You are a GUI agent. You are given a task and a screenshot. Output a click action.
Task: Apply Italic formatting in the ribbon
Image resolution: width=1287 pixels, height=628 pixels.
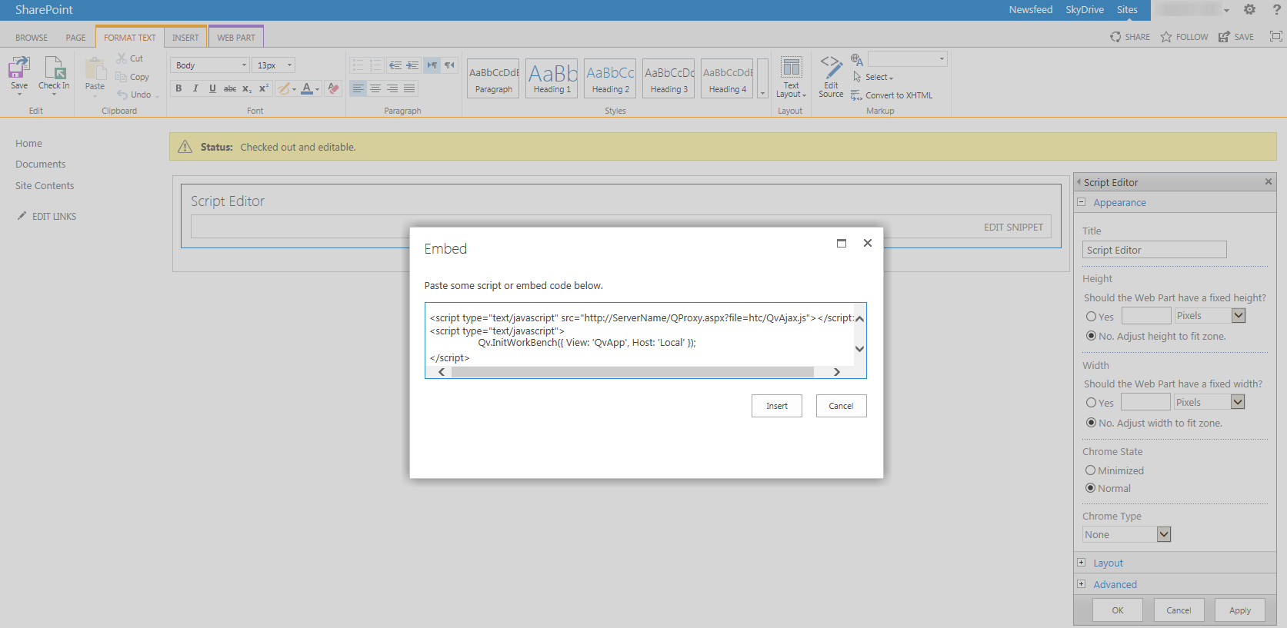click(x=195, y=88)
